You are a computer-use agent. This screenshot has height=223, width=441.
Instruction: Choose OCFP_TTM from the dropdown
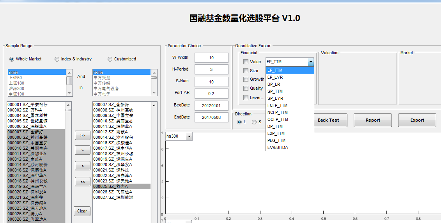[290, 120]
